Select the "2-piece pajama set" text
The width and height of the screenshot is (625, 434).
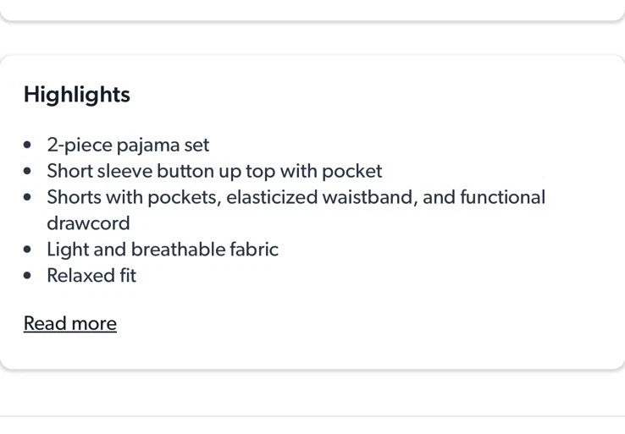click(128, 146)
